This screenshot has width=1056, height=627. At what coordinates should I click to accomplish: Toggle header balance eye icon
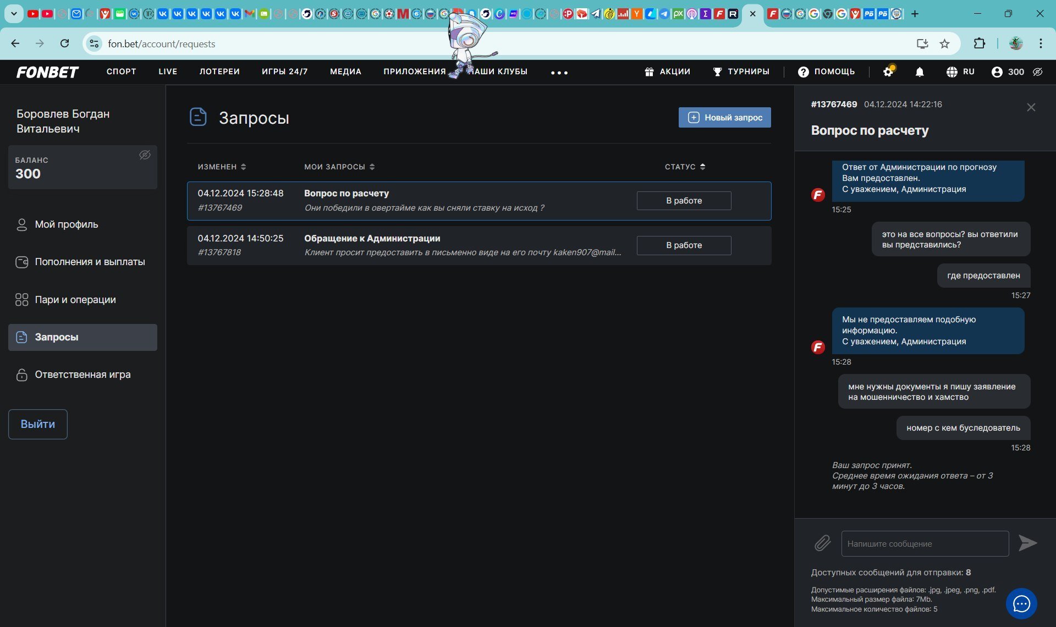coord(1038,72)
